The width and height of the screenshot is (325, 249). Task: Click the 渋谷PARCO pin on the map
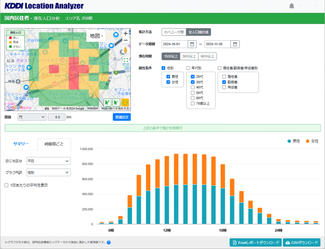pyautogui.click(x=52, y=39)
